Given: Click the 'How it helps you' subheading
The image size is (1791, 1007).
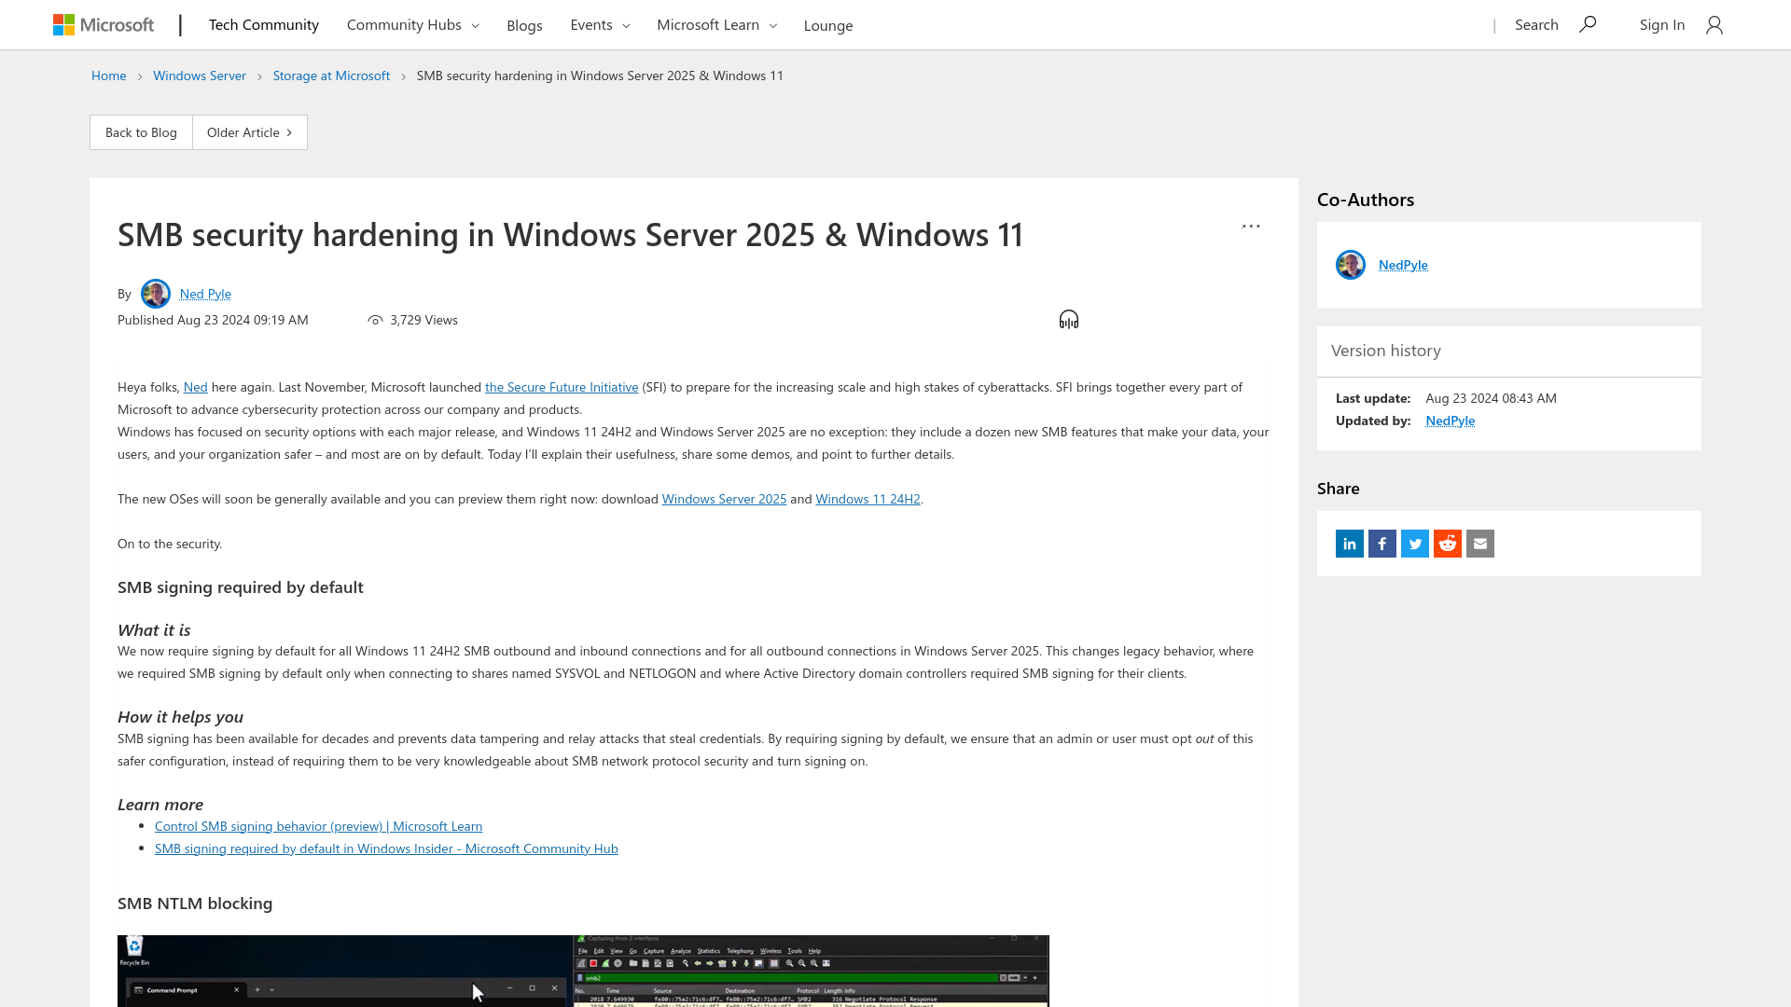Looking at the screenshot, I should [x=180, y=717].
